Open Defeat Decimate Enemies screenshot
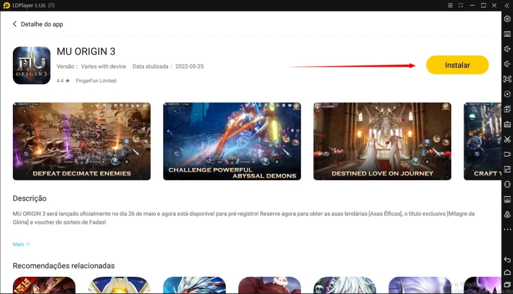The image size is (513, 294). [82, 141]
